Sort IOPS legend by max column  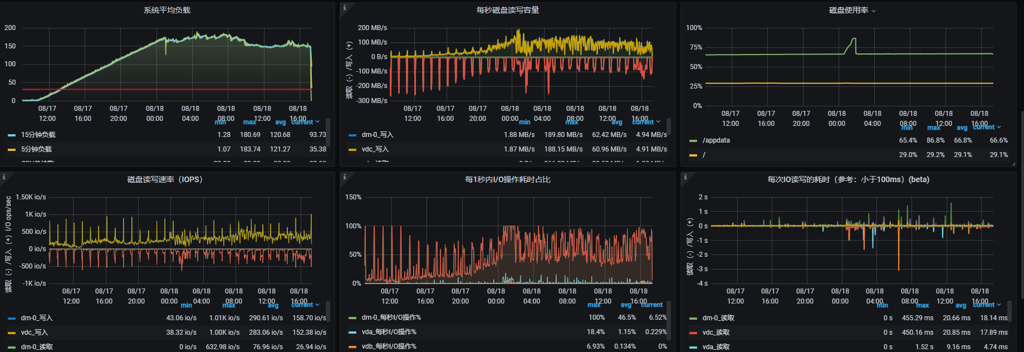[x=229, y=305]
